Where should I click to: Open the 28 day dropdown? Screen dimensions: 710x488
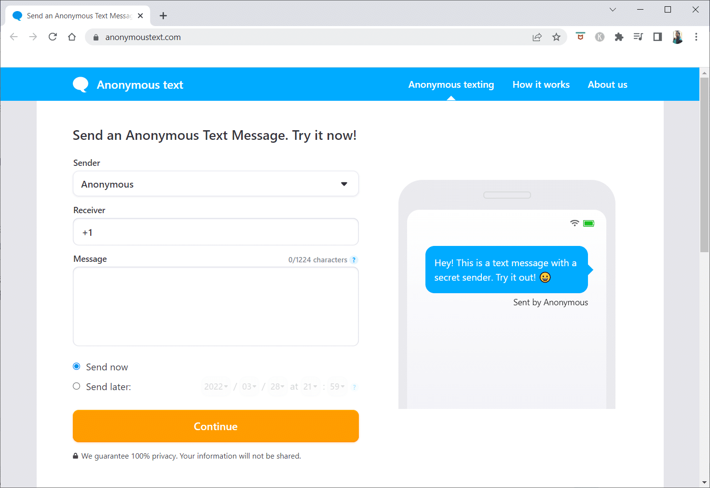point(277,387)
